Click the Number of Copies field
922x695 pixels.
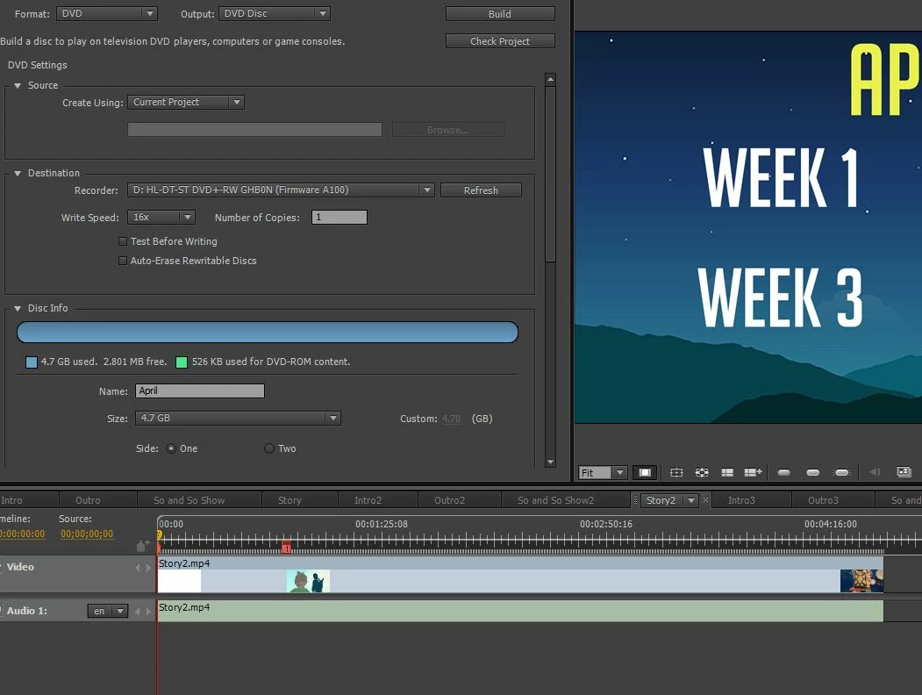point(339,217)
